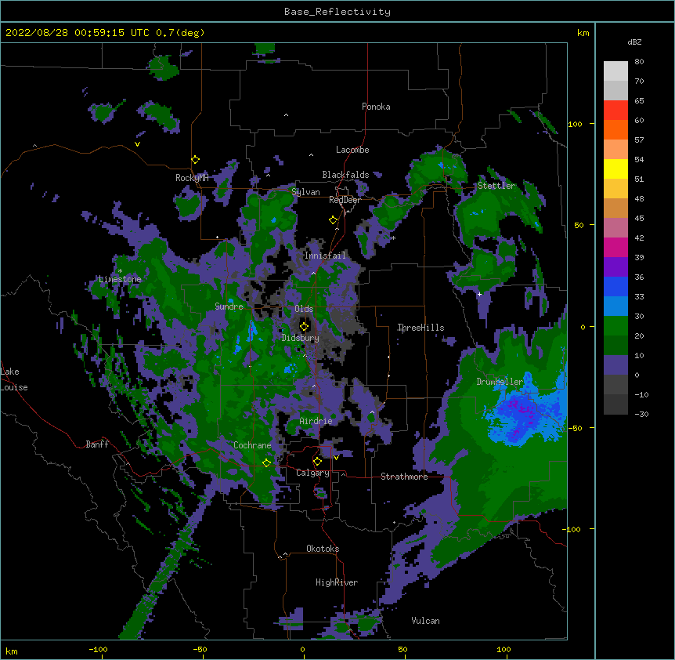Click the Strathmore city label

point(404,477)
